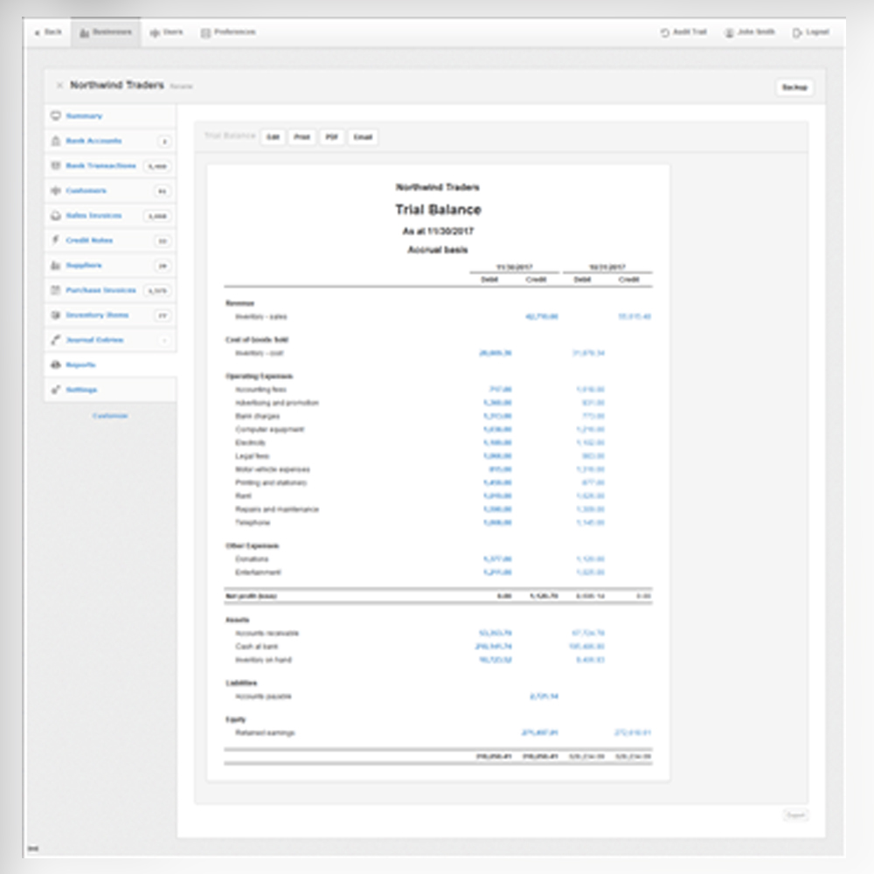Image resolution: width=874 pixels, height=874 pixels.
Task: Click the Rename link beside Northwind Traders
Action: (181, 87)
